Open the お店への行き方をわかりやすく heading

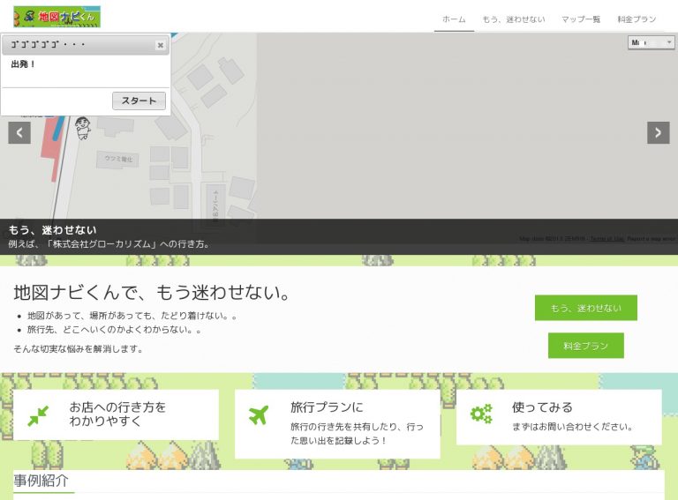(117, 414)
